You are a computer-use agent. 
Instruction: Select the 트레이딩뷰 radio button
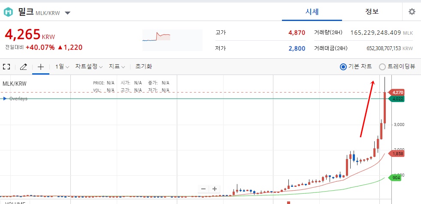click(382, 67)
